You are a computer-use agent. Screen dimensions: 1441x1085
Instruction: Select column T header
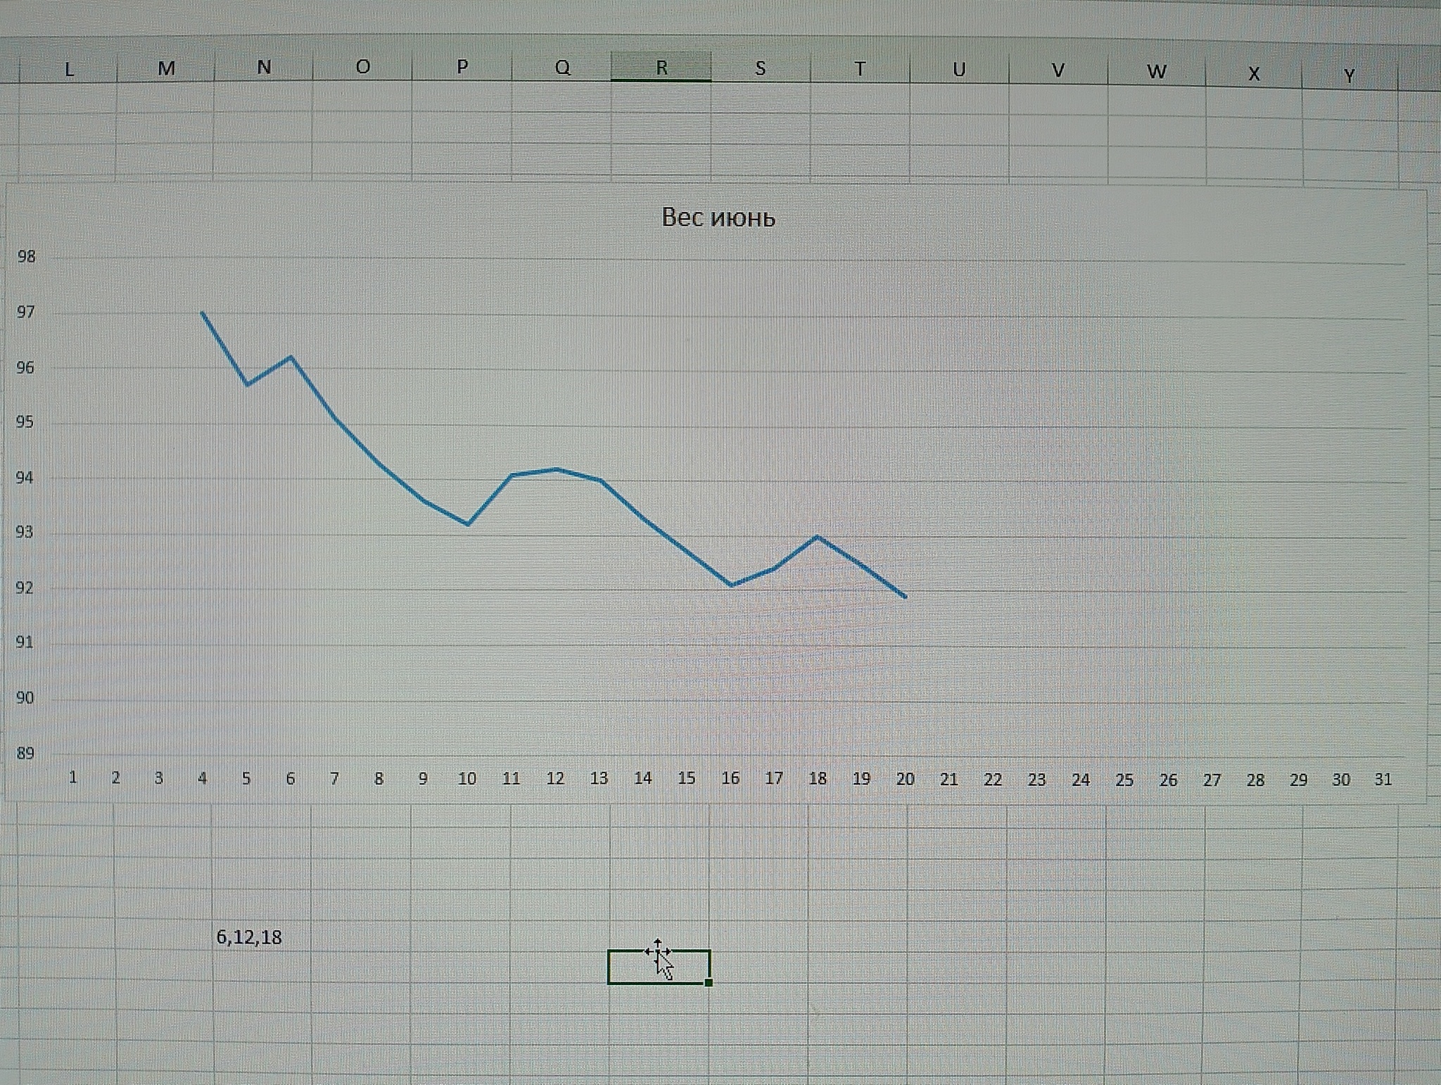click(x=860, y=69)
